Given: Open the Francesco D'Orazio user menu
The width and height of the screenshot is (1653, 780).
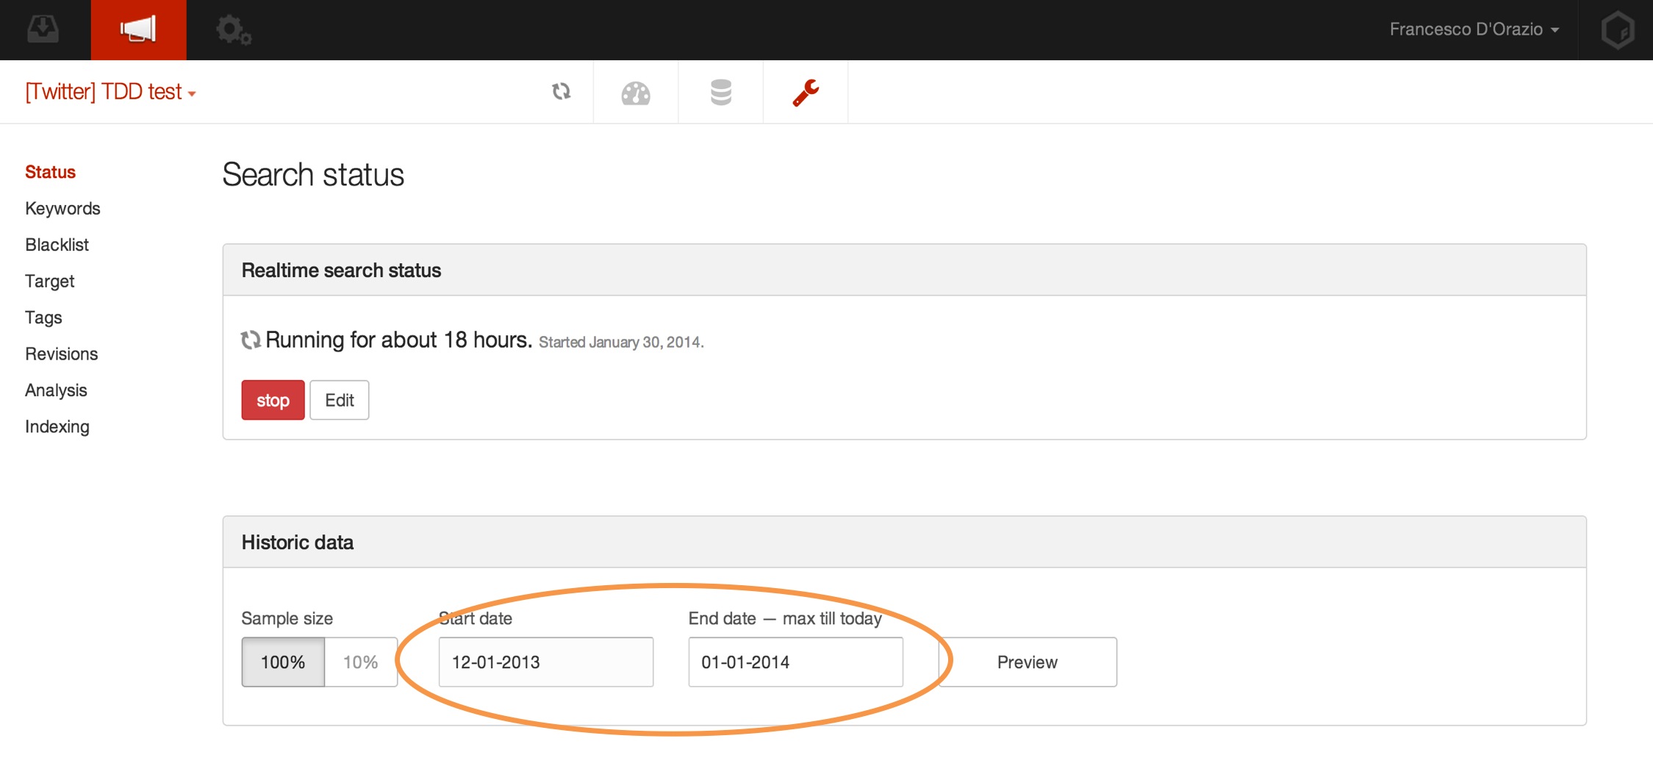Looking at the screenshot, I should point(1474,29).
